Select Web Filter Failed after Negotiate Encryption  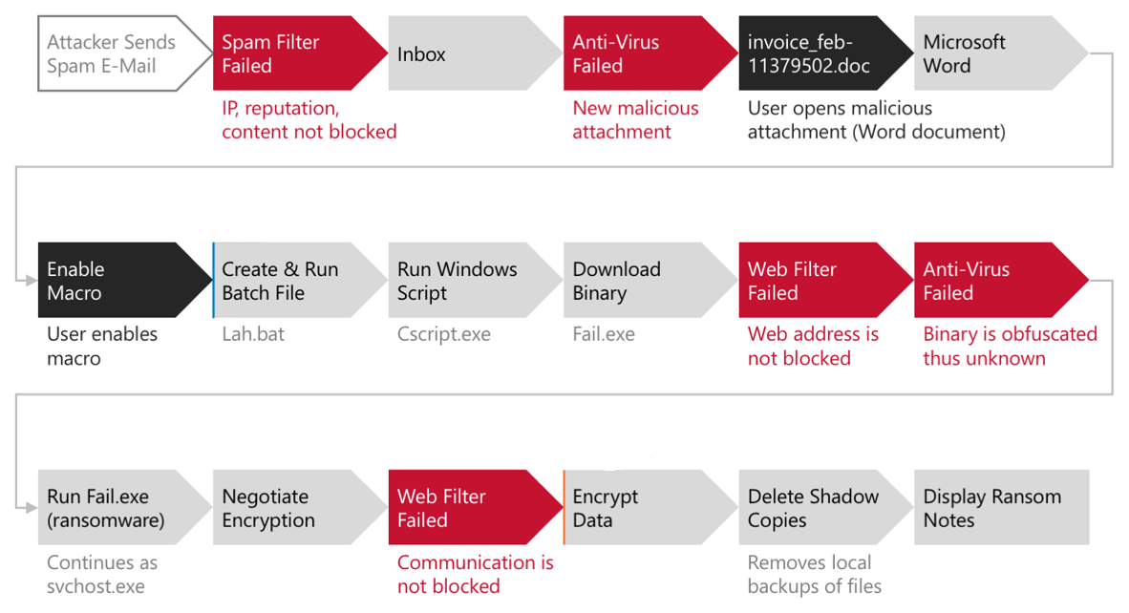(463, 508)
